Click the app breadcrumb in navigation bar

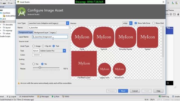(x=3, y=3)
